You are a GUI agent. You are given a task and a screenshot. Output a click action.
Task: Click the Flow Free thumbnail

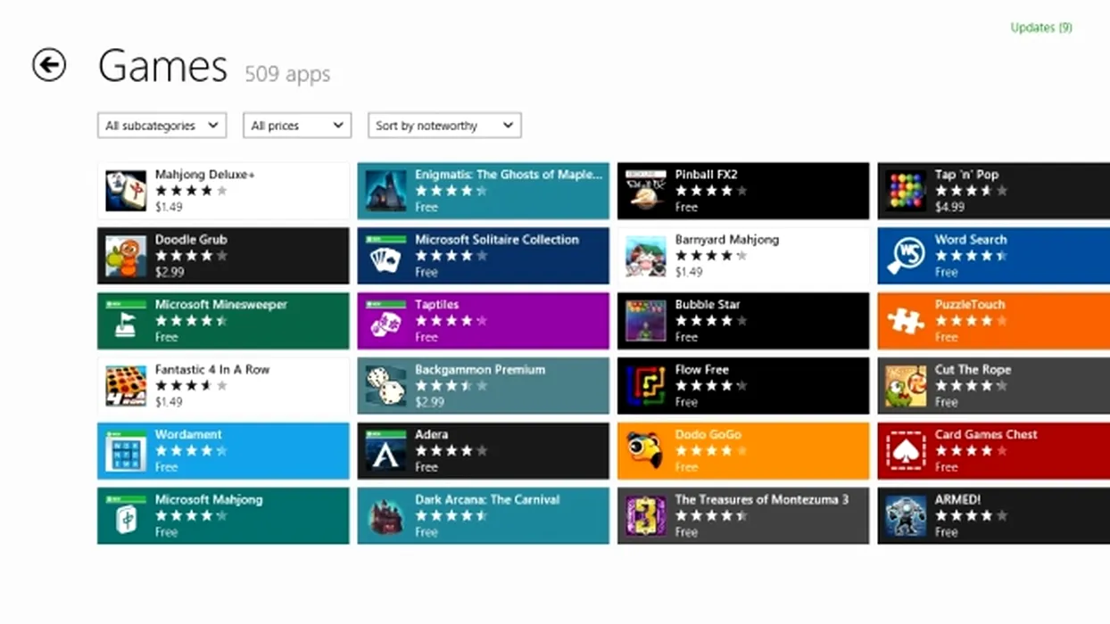point(645,386)
